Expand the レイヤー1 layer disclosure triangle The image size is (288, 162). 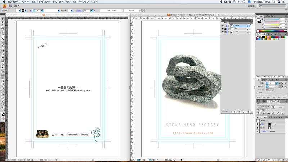pos(229,26)
